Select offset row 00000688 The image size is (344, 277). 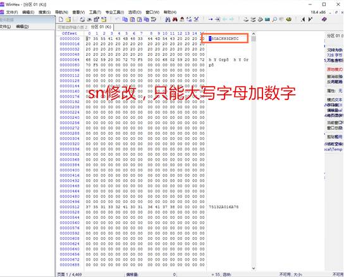70,265
